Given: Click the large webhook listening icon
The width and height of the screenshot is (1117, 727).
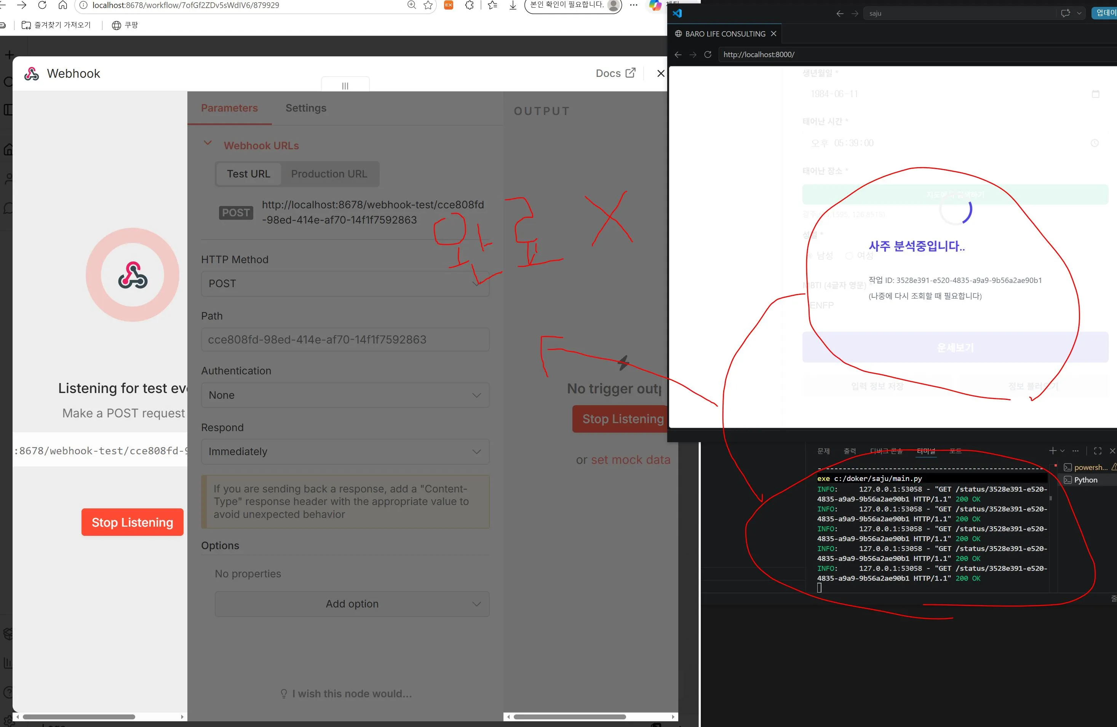Looking at the screenshot, I should click(133, 275).
